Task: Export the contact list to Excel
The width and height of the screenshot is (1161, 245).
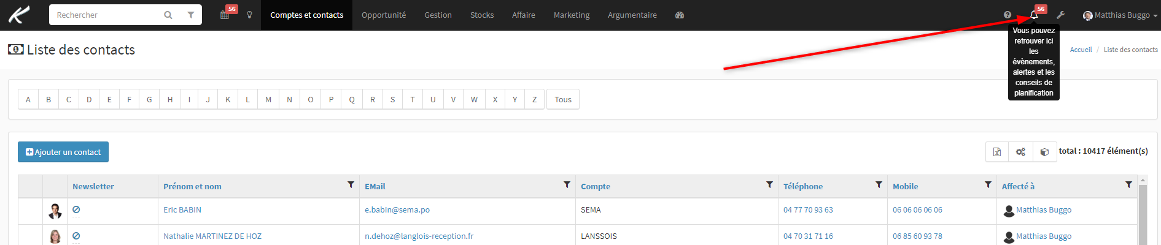Action: point(997,152)
